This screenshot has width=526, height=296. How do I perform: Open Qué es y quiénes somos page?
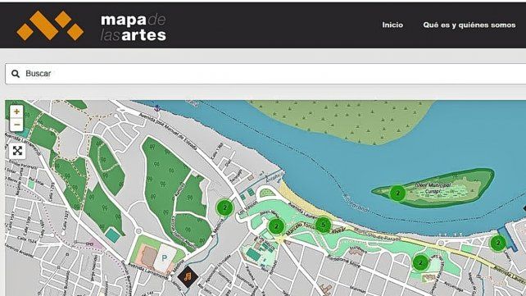point(469,25)
